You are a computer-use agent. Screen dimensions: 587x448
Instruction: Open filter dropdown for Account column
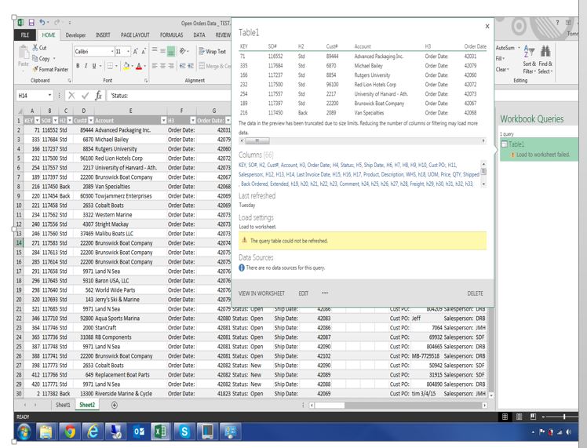pyautogui.click(x=163, y=121)
